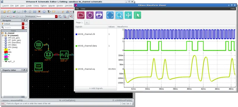Click the Zoom to fit icon in XWave

coord(110,15)
